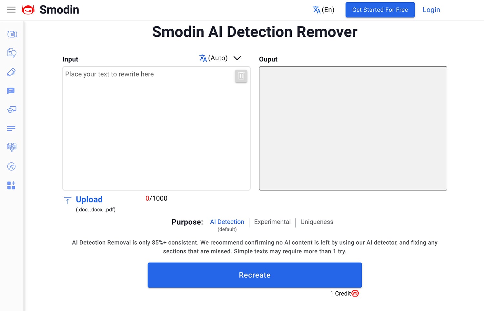Click the Login link
Screen dimensions: 484x311
tap(431, 10)
